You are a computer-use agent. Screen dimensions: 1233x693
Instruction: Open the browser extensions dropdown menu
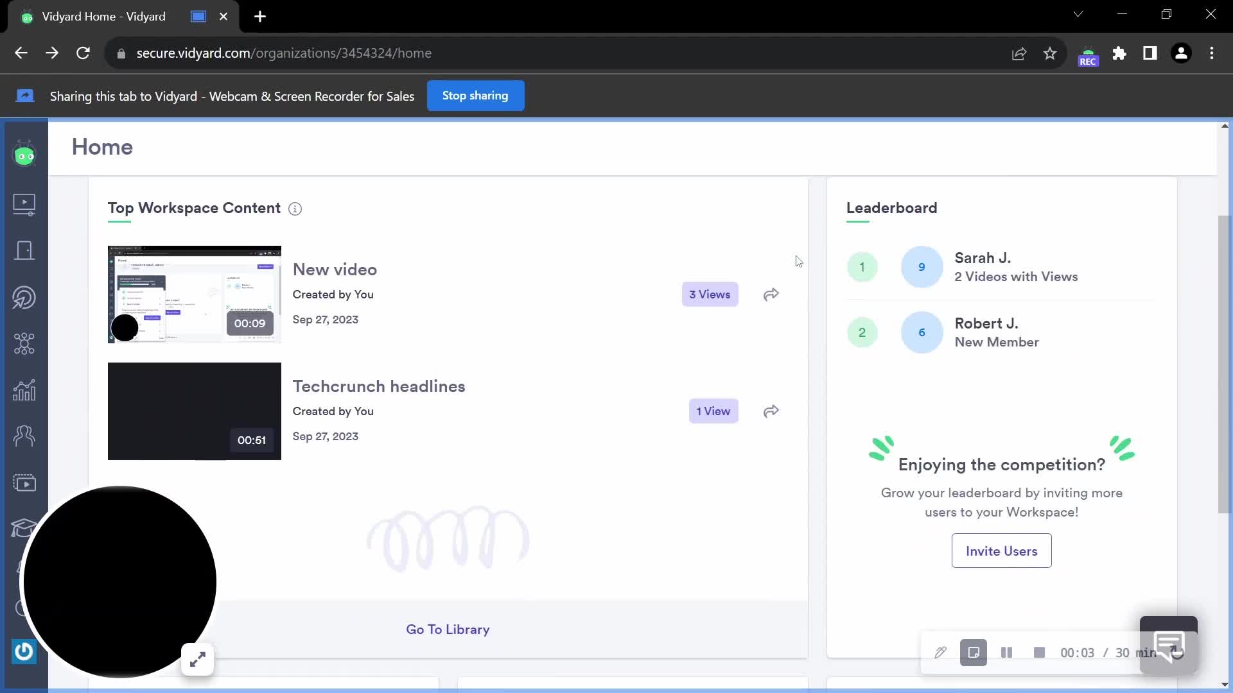(1119, 53)
